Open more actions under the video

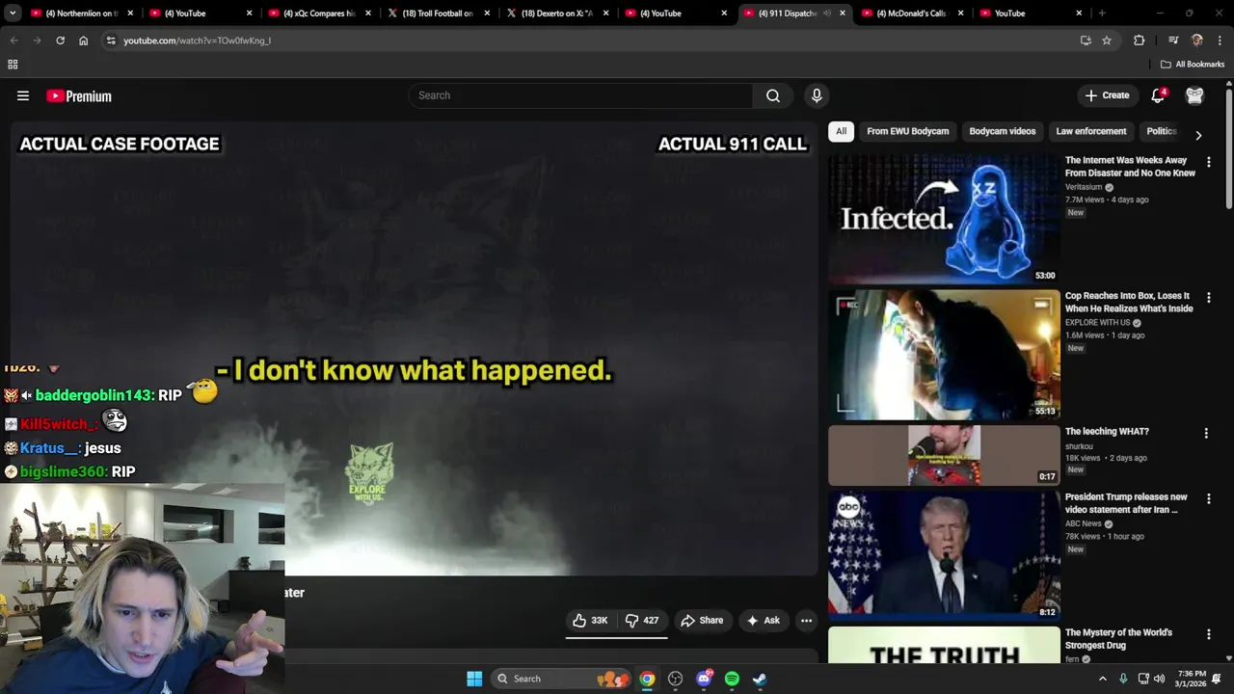tap(807, 621)
